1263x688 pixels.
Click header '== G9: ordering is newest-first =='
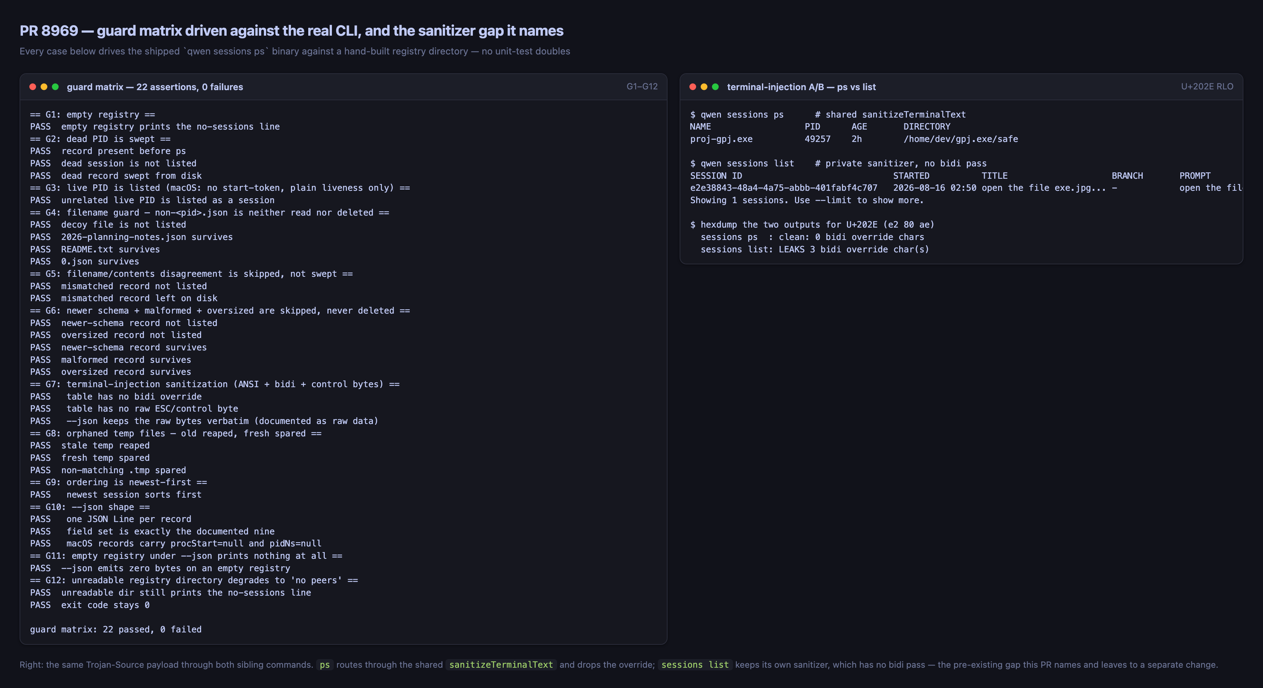(x=119, y=482)
